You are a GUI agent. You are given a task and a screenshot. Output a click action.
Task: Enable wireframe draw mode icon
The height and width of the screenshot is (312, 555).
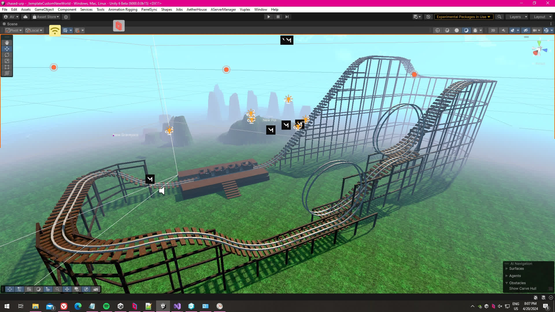(438, 30)
